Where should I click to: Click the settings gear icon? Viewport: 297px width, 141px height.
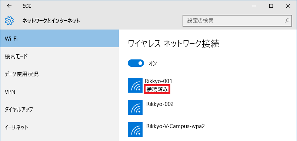pos(9,21)
